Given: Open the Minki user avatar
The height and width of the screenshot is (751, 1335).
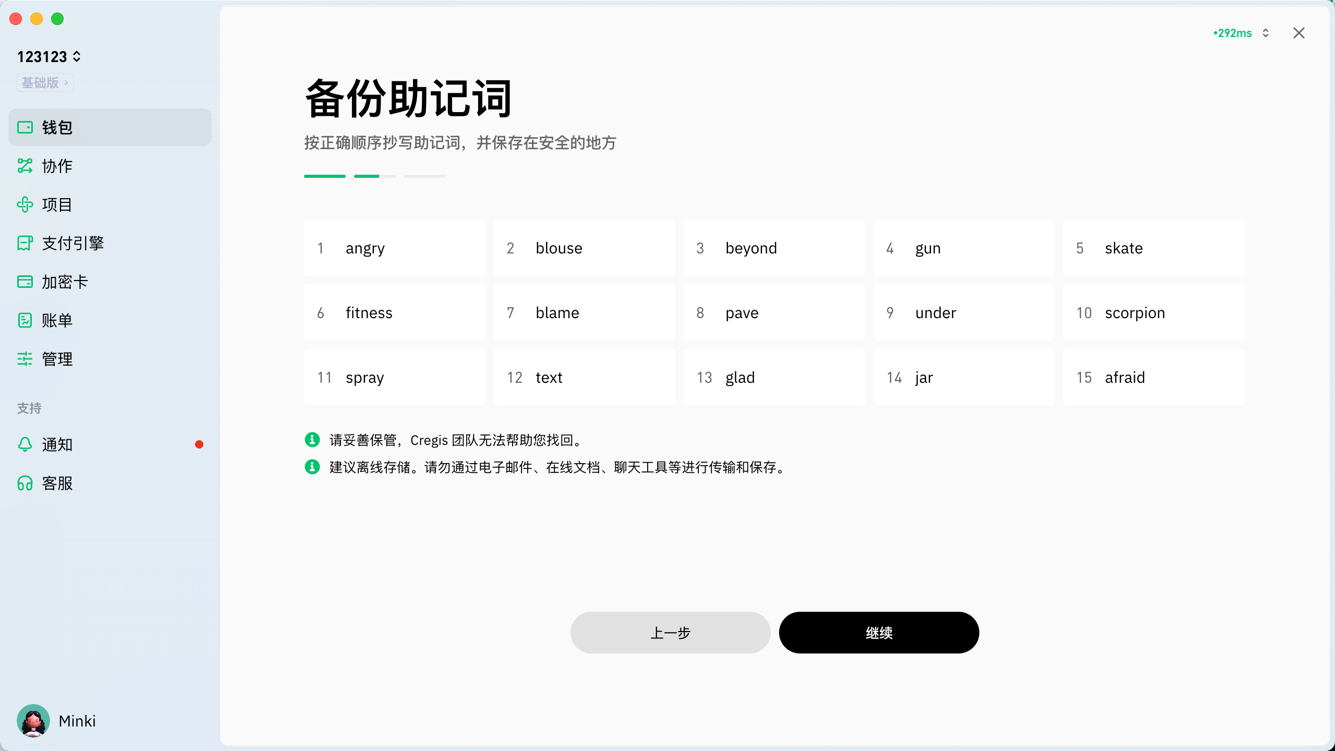Looking at the screenshot, I should (33, 721).
